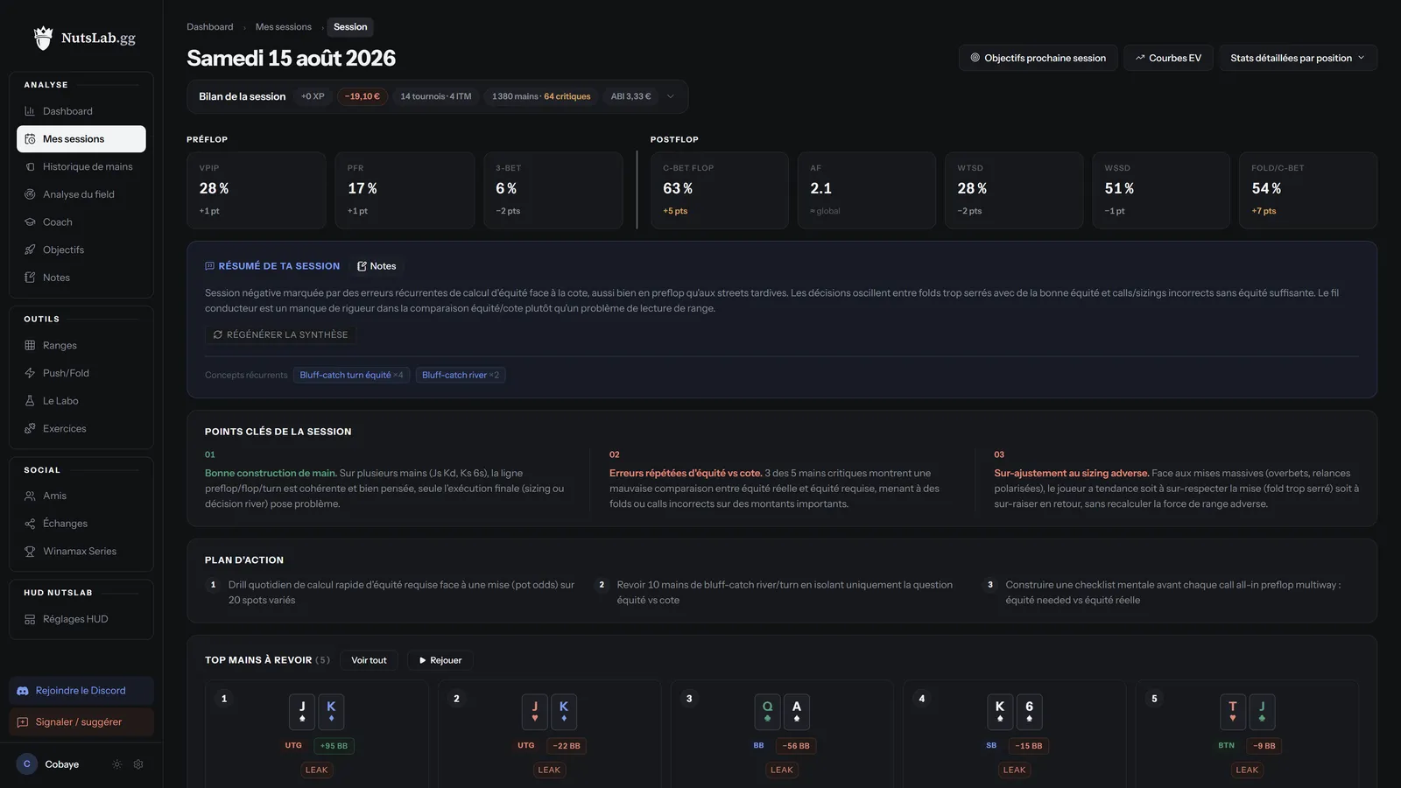Click the Courbes EV button
Screen dimensions: 1401x788
[1168, 58]
